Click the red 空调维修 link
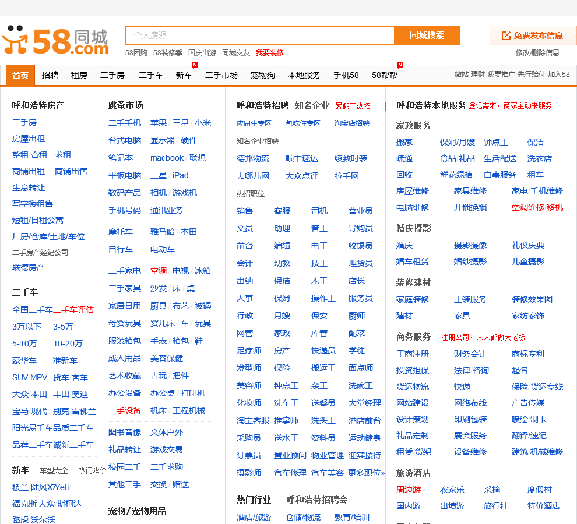 click(527, 207)
